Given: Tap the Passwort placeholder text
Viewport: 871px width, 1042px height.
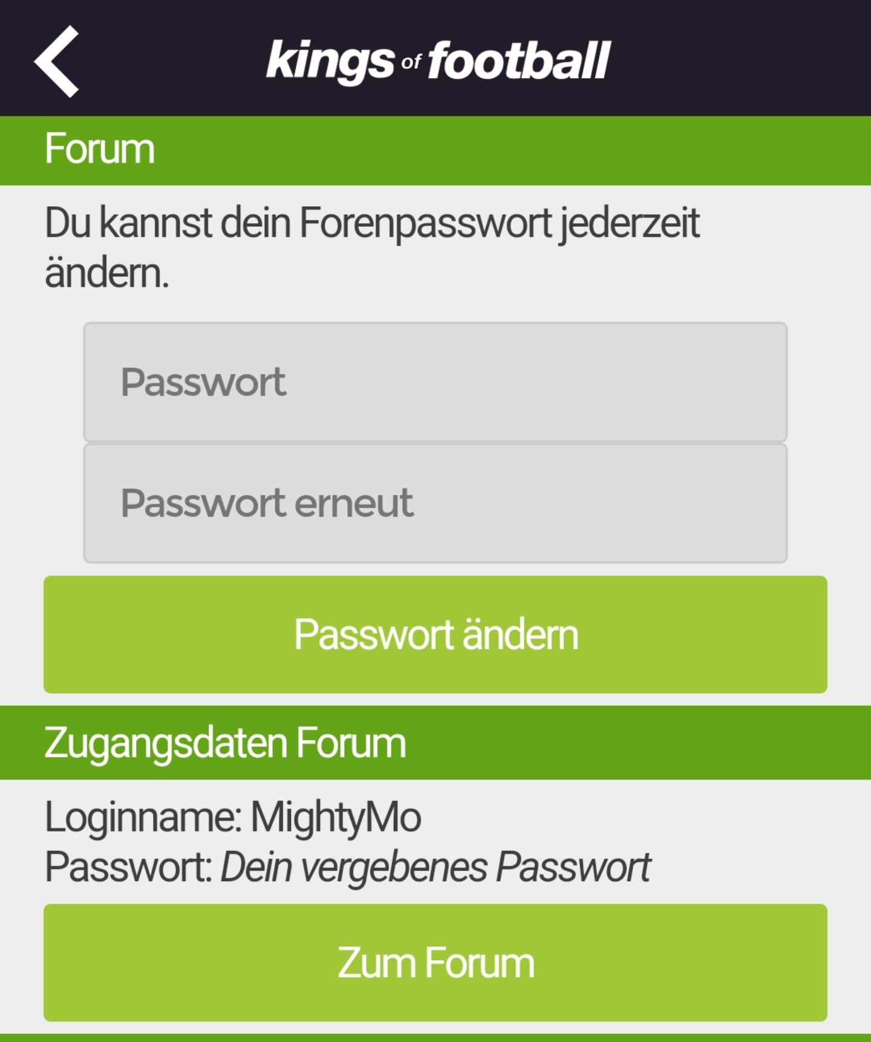Looking at the screenshot, I should [x=203, y=382].
